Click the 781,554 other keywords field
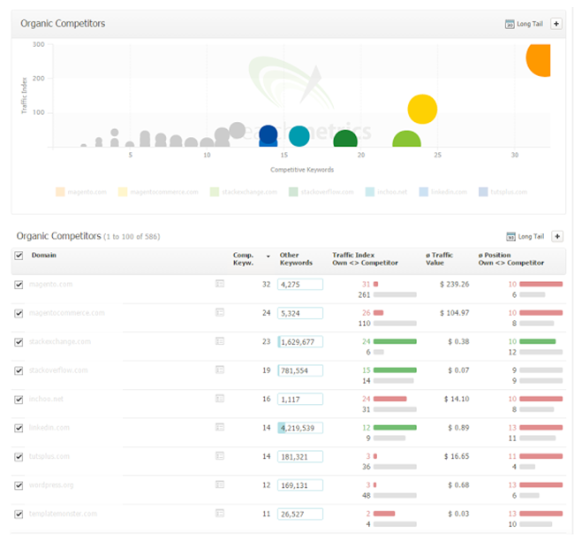 tap(300, 370)
